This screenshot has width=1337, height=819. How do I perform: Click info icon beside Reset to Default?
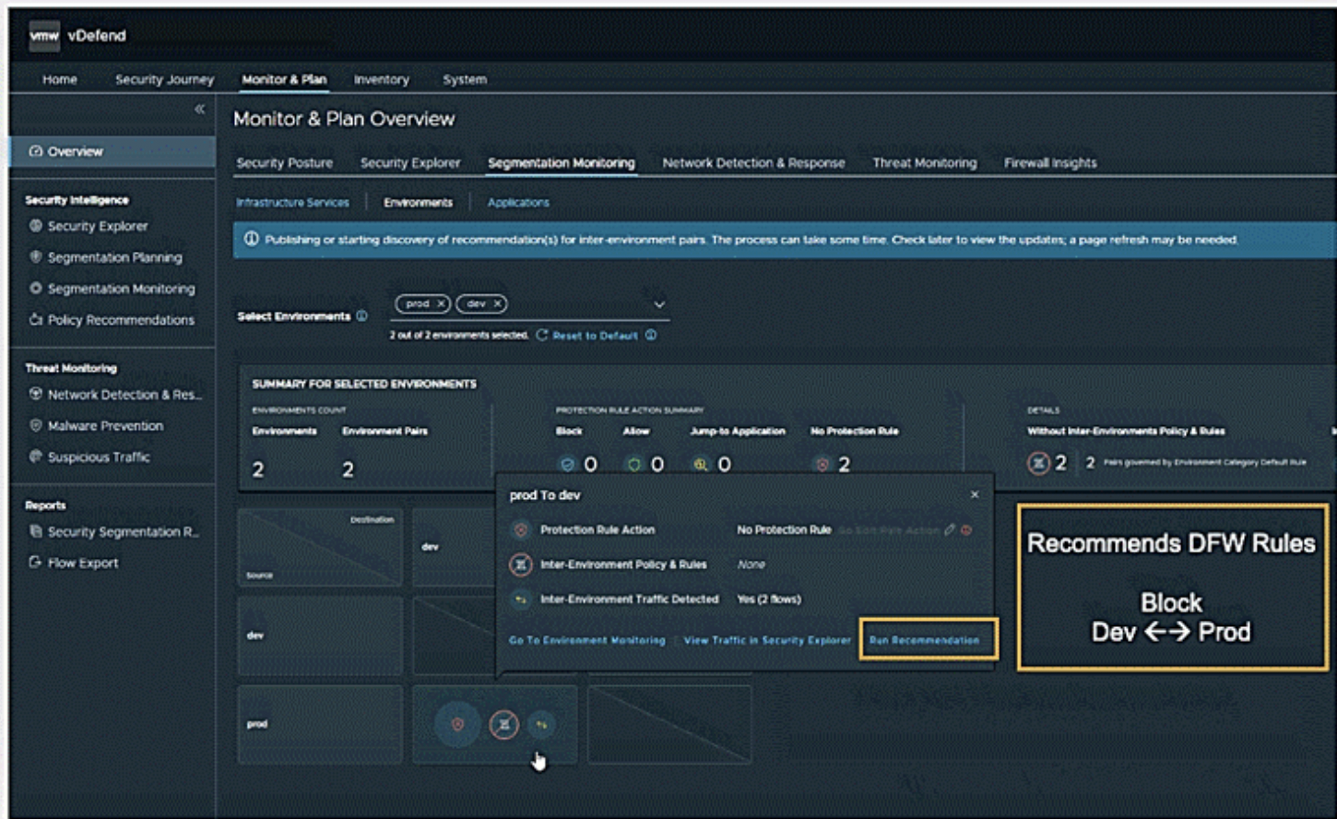pyautogui.click(x=651, y=336)
